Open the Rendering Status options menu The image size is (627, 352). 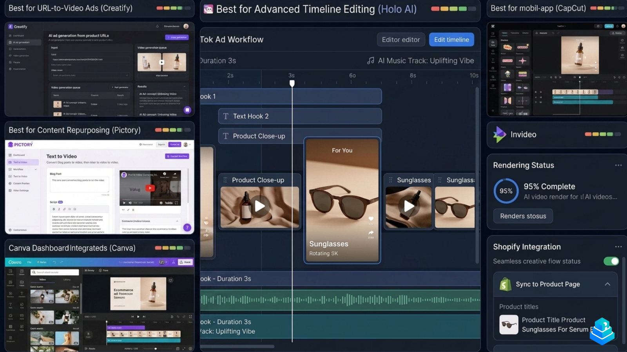click(x=618, y=165)
